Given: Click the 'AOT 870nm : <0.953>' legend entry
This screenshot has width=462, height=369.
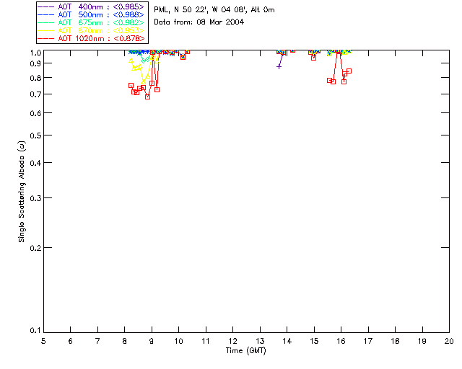Looking at the screenshot, I should coord(91,30).
